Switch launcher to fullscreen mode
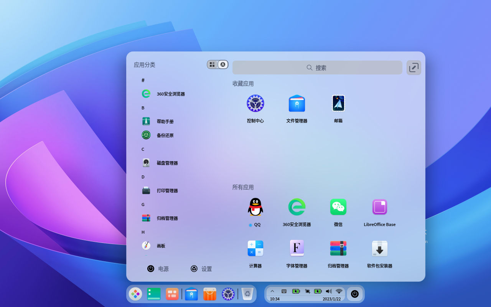 point(414,67)
